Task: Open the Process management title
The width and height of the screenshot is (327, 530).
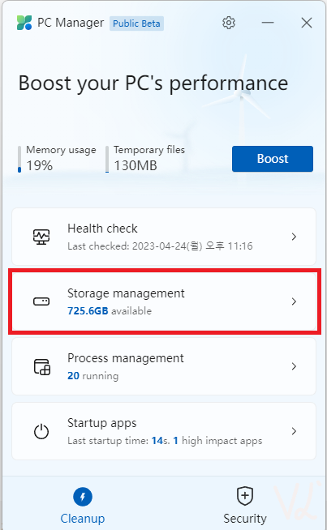Action: (x=126, y=358)
